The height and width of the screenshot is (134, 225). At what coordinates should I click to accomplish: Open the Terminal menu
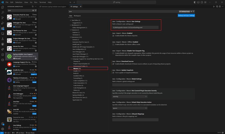pyautogui.click(x=42, y=2)
